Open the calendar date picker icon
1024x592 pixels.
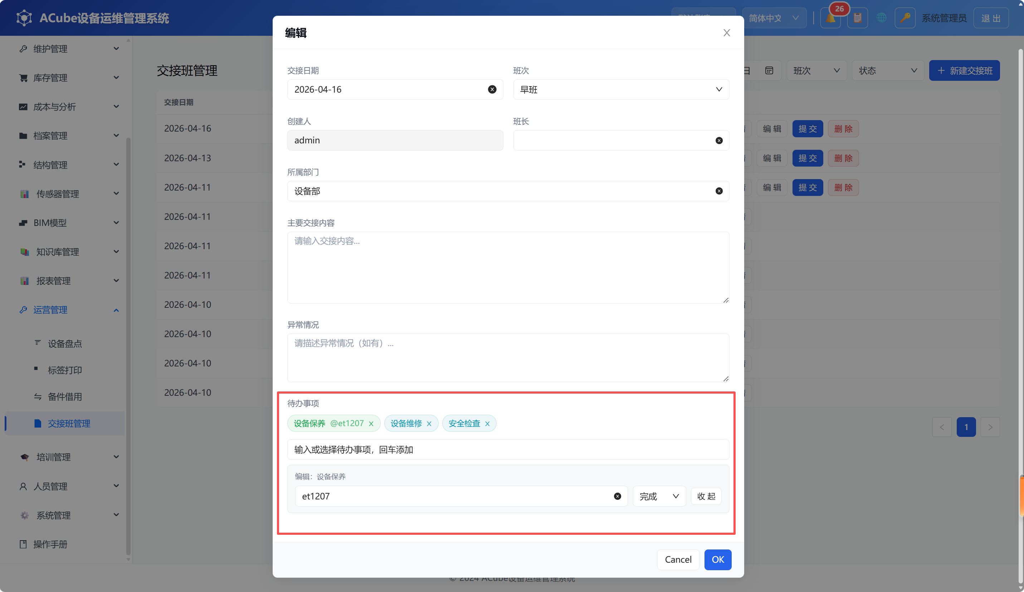coord(769,71)
